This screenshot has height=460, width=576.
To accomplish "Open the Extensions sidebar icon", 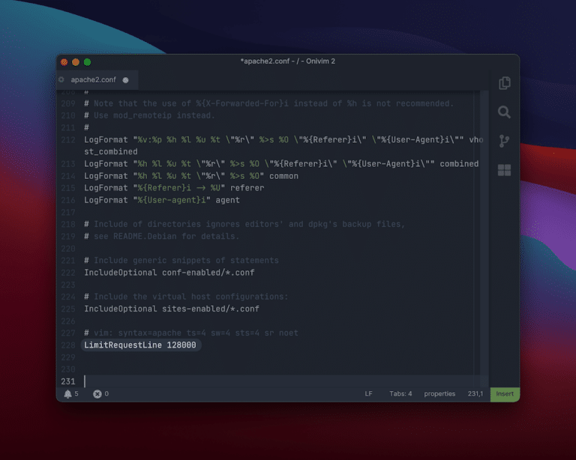I will coord(504,170).
